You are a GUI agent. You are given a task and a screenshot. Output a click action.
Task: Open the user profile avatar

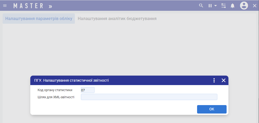coord(244,6)
